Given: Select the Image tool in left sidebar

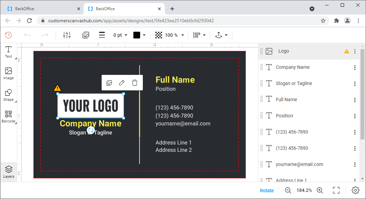Looking at the screenshot, I should pyautogui.click(x=8, y=74).
